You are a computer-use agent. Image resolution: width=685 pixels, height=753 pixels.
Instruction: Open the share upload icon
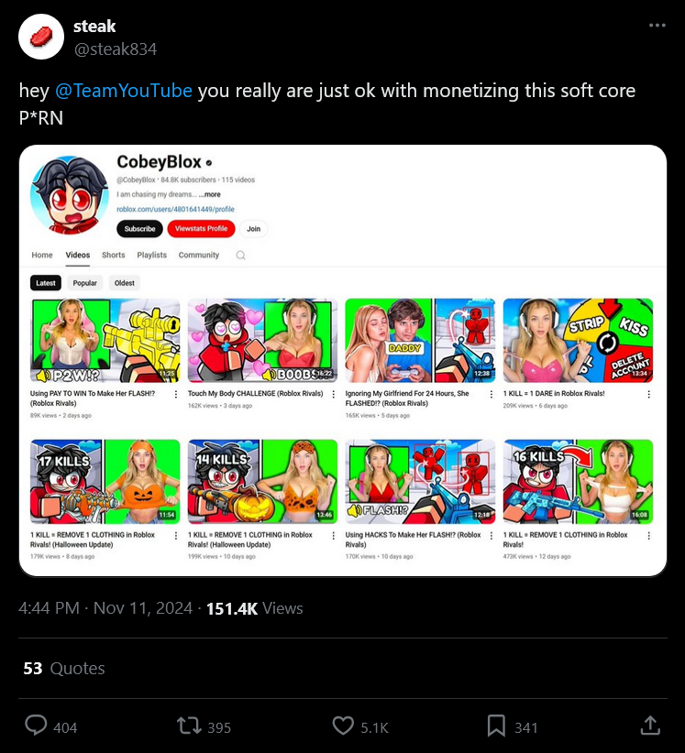point(650,726)
